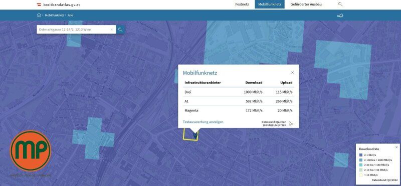
Task: Submit address search with magnifier button
Action: point(120,29)
